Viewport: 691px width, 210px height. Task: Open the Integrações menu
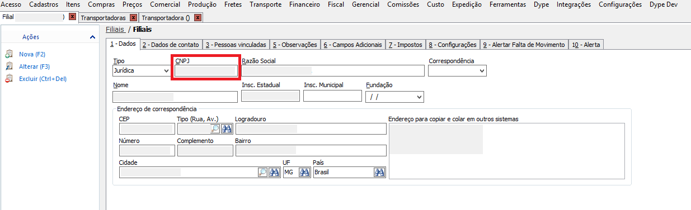tap(574, 4)
